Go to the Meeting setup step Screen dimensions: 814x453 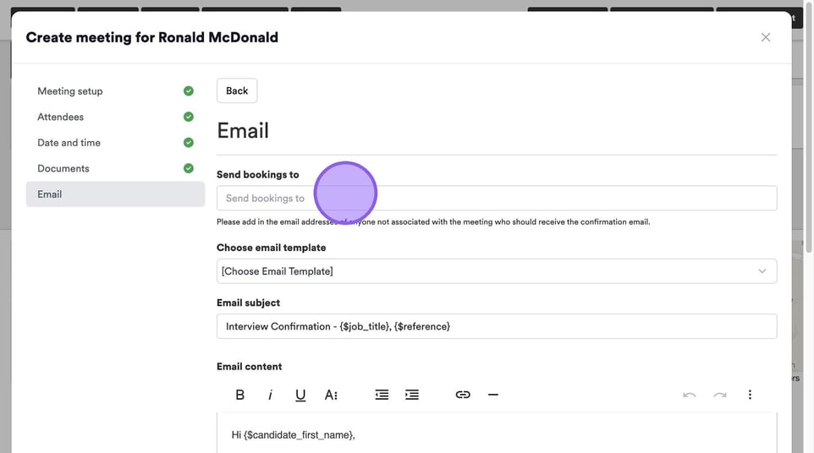(x=70, y=91)
